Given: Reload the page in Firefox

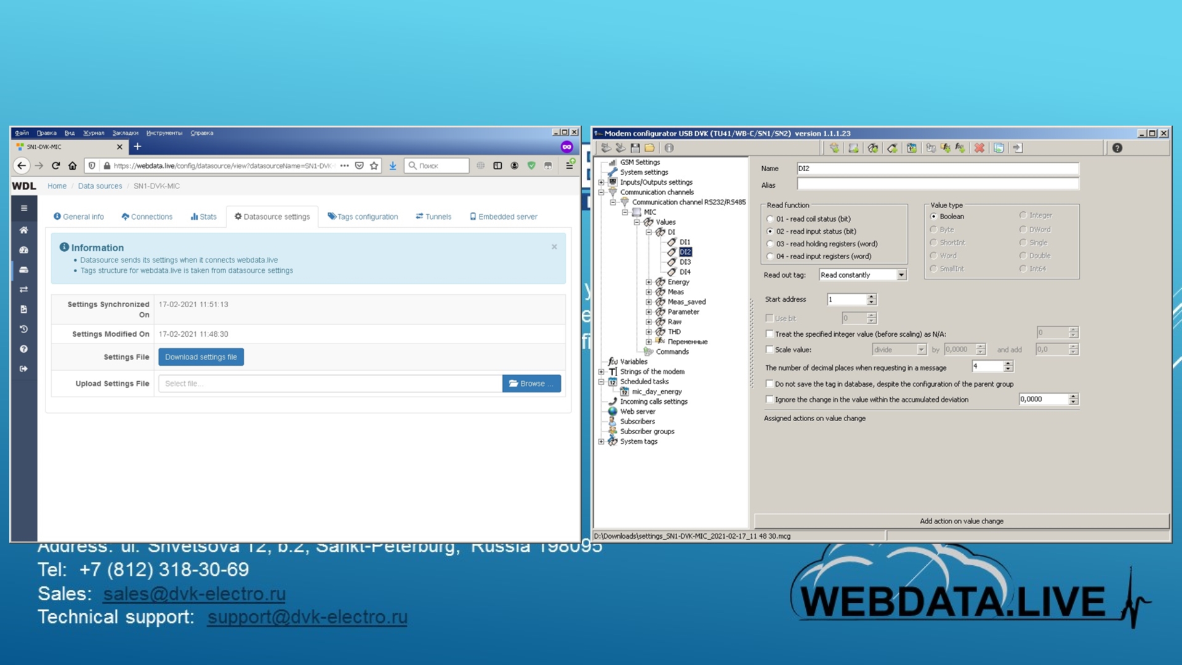Looking at the screenshot, I should point(56,166).
